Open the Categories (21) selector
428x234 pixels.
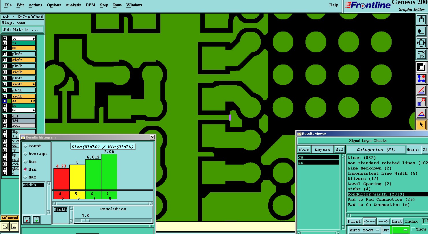[376, 150]
